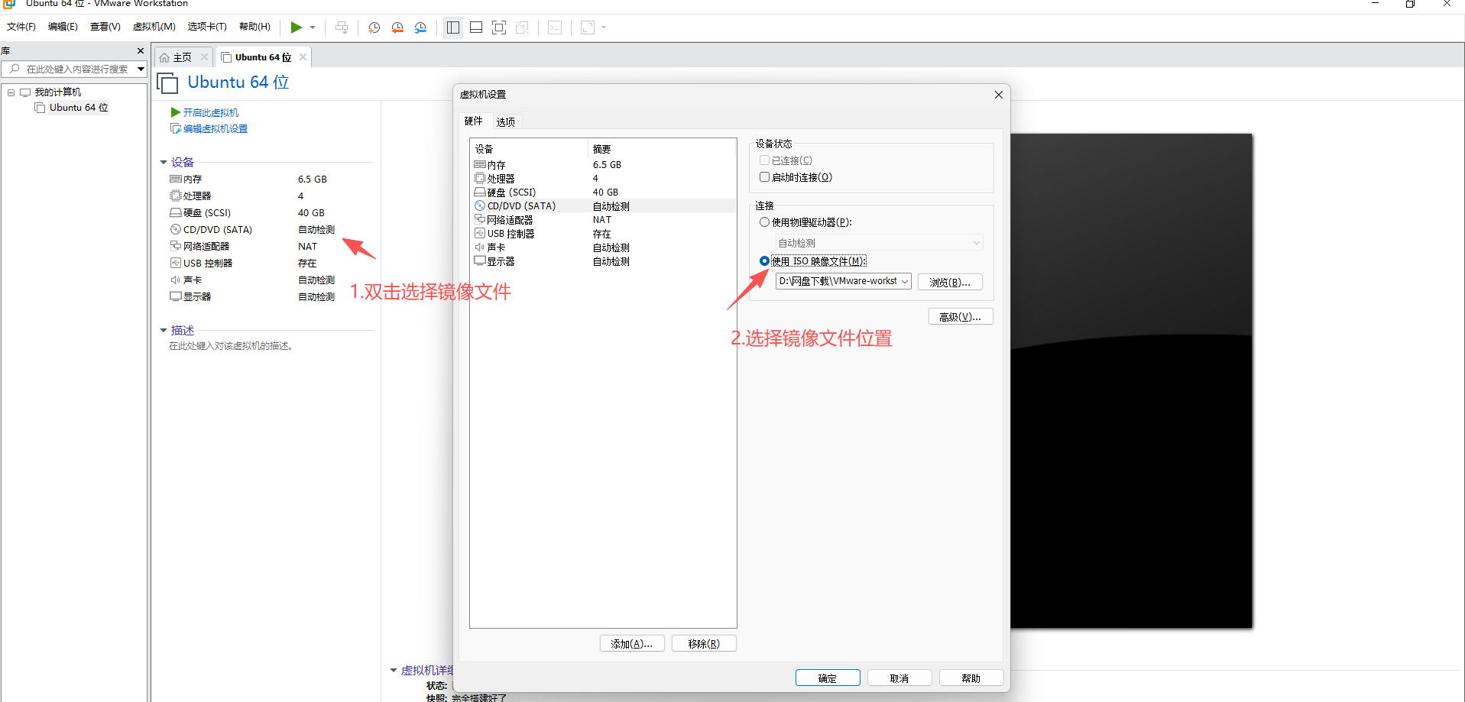Select CD/DVD (SATA) in dialog device list
The image size is (1465, 702).
click(x=603, y=206)
